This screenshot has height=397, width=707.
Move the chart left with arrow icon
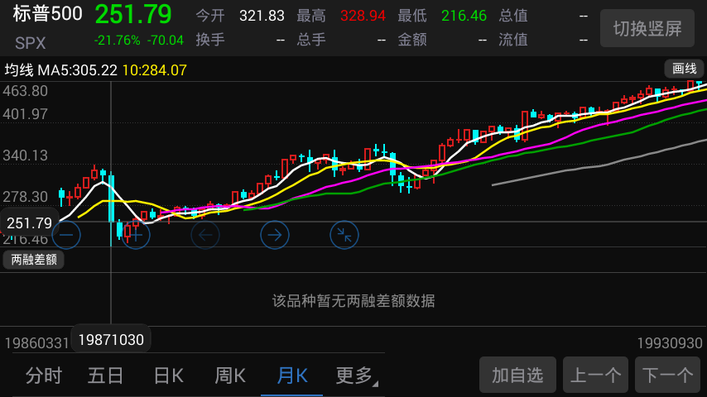tap(205, 235)
